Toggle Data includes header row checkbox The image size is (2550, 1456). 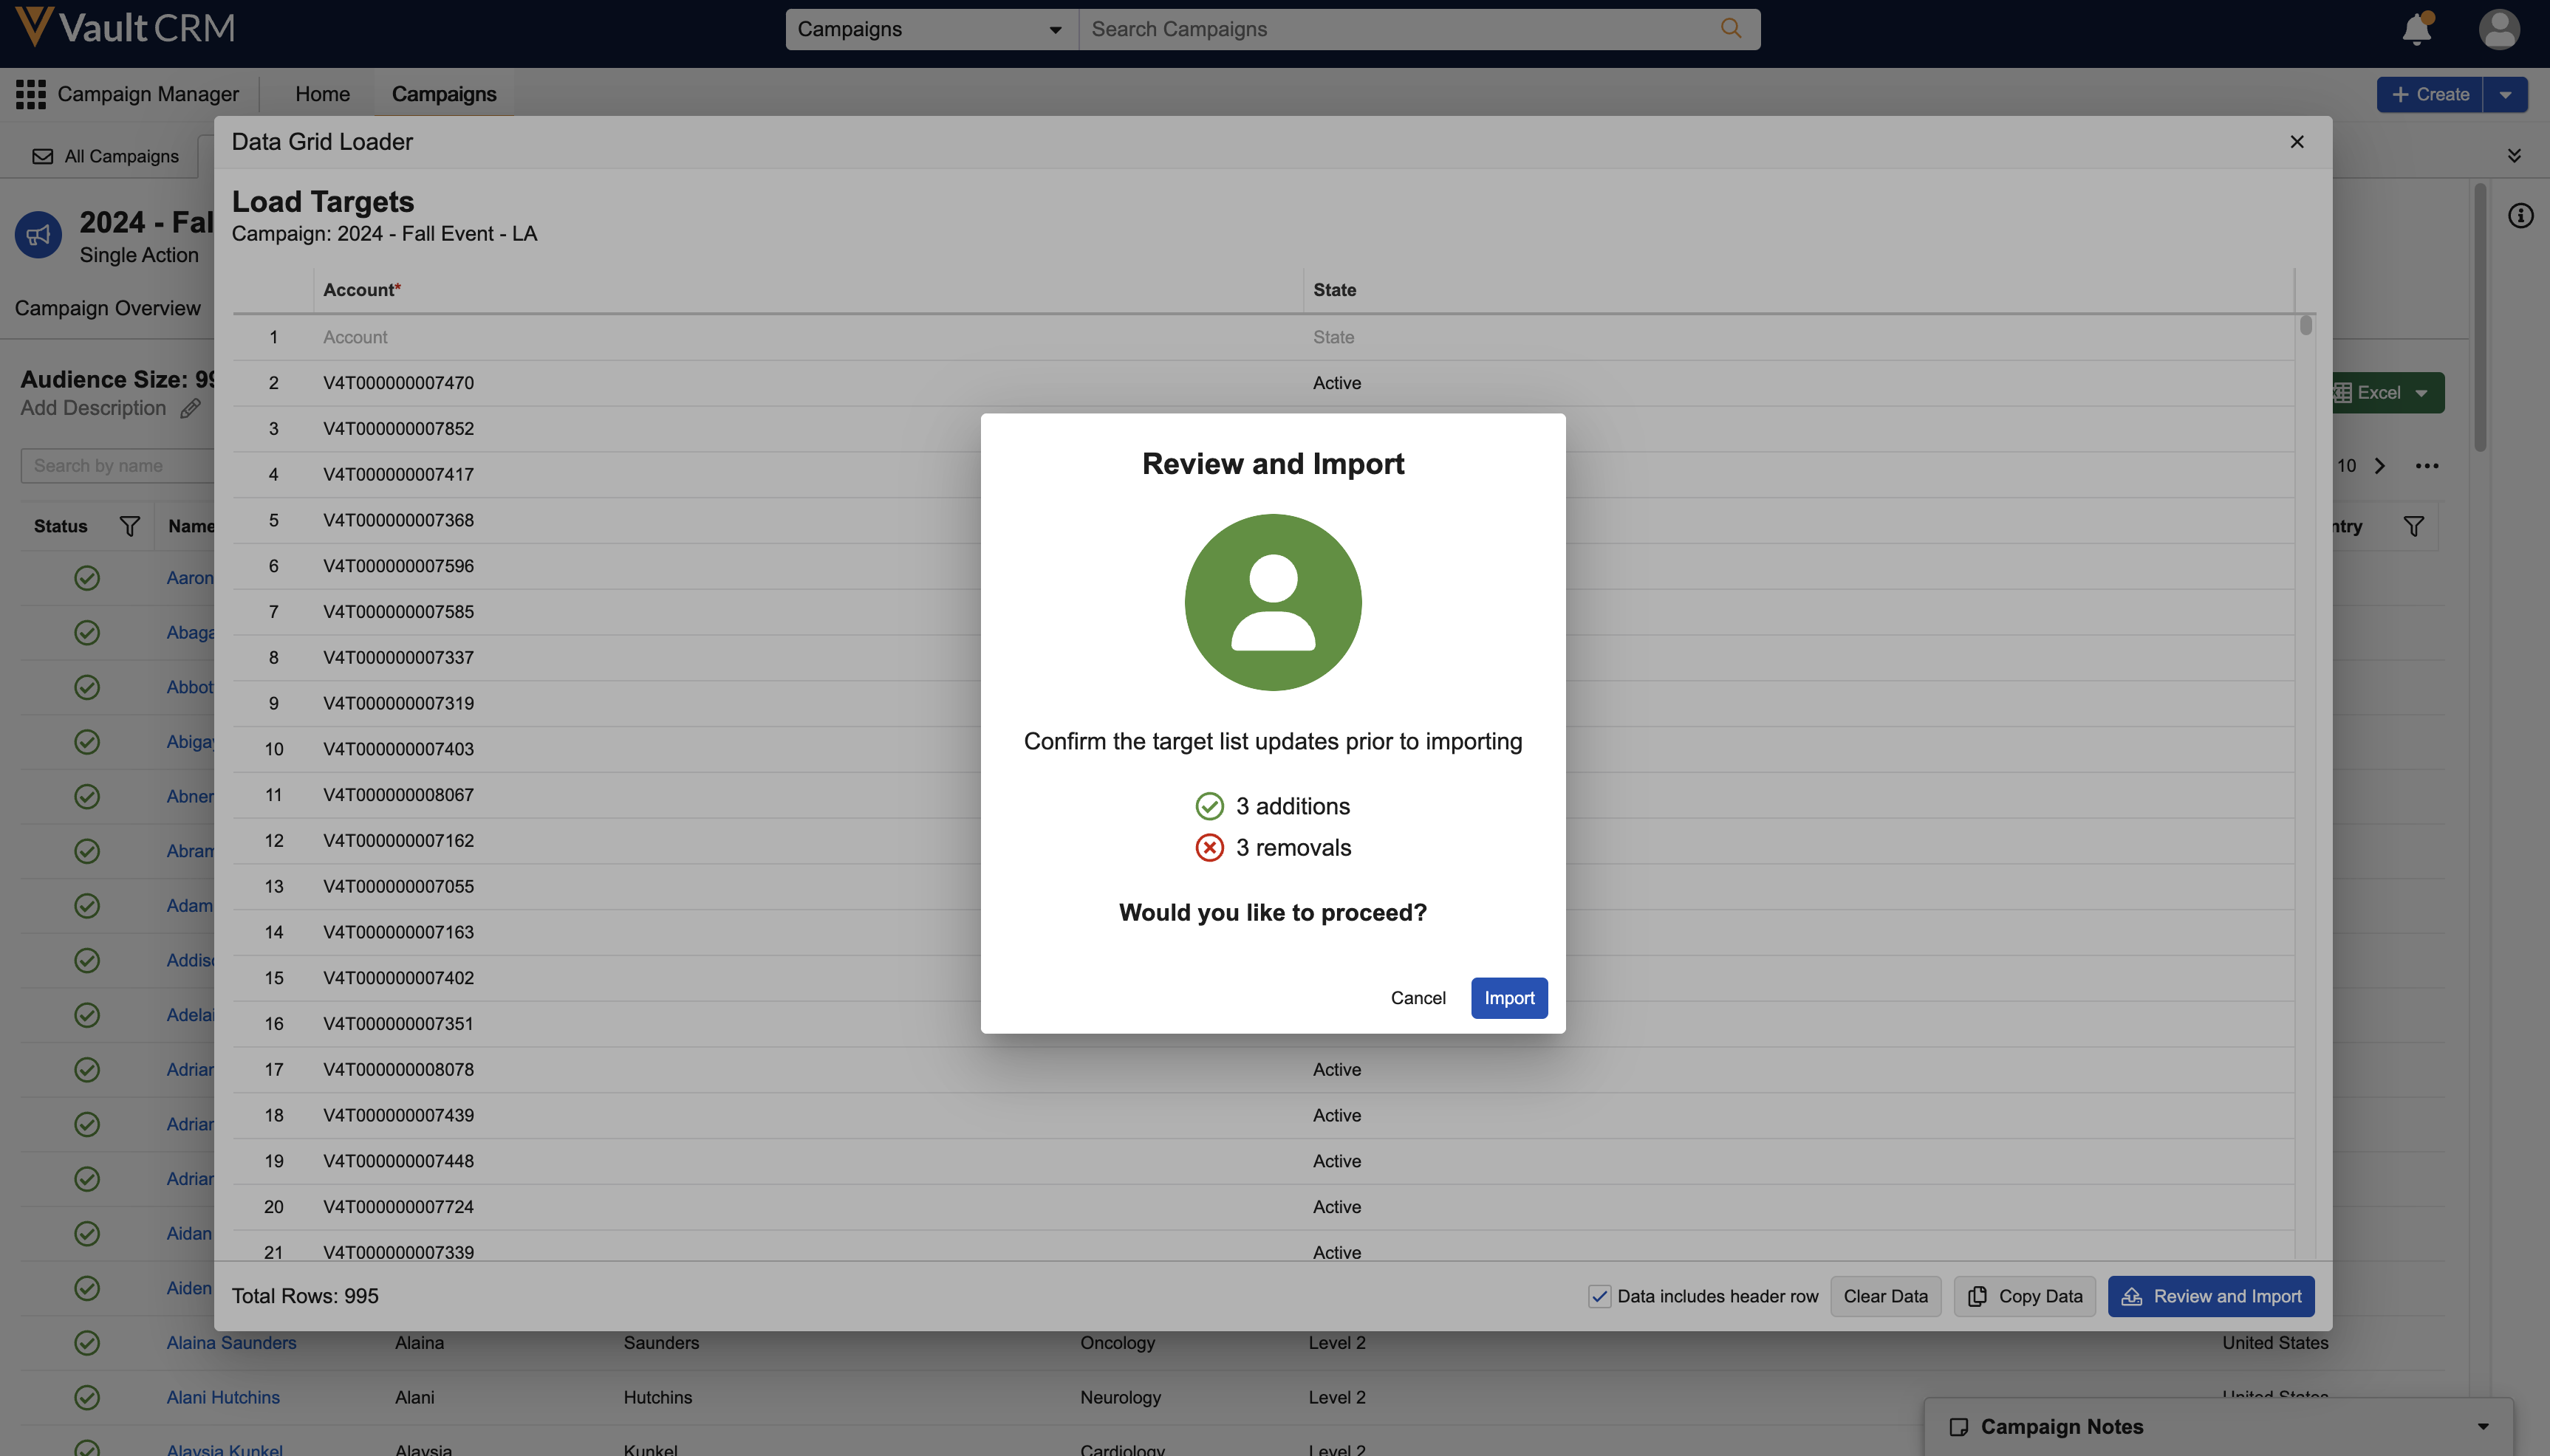pos(1599,1296)
